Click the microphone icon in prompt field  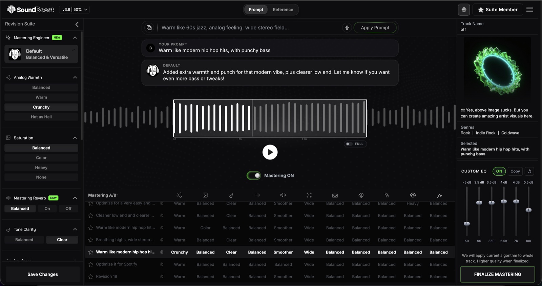point(347,28)
